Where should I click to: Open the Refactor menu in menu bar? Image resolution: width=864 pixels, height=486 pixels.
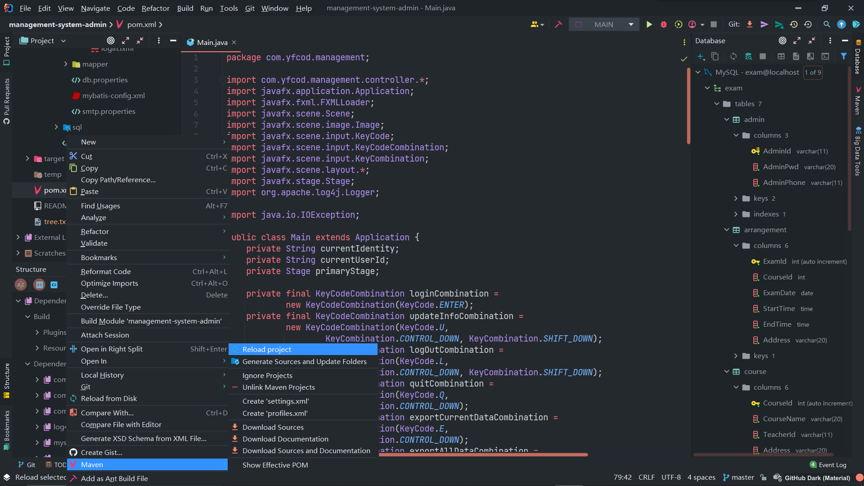pos(155,8)
